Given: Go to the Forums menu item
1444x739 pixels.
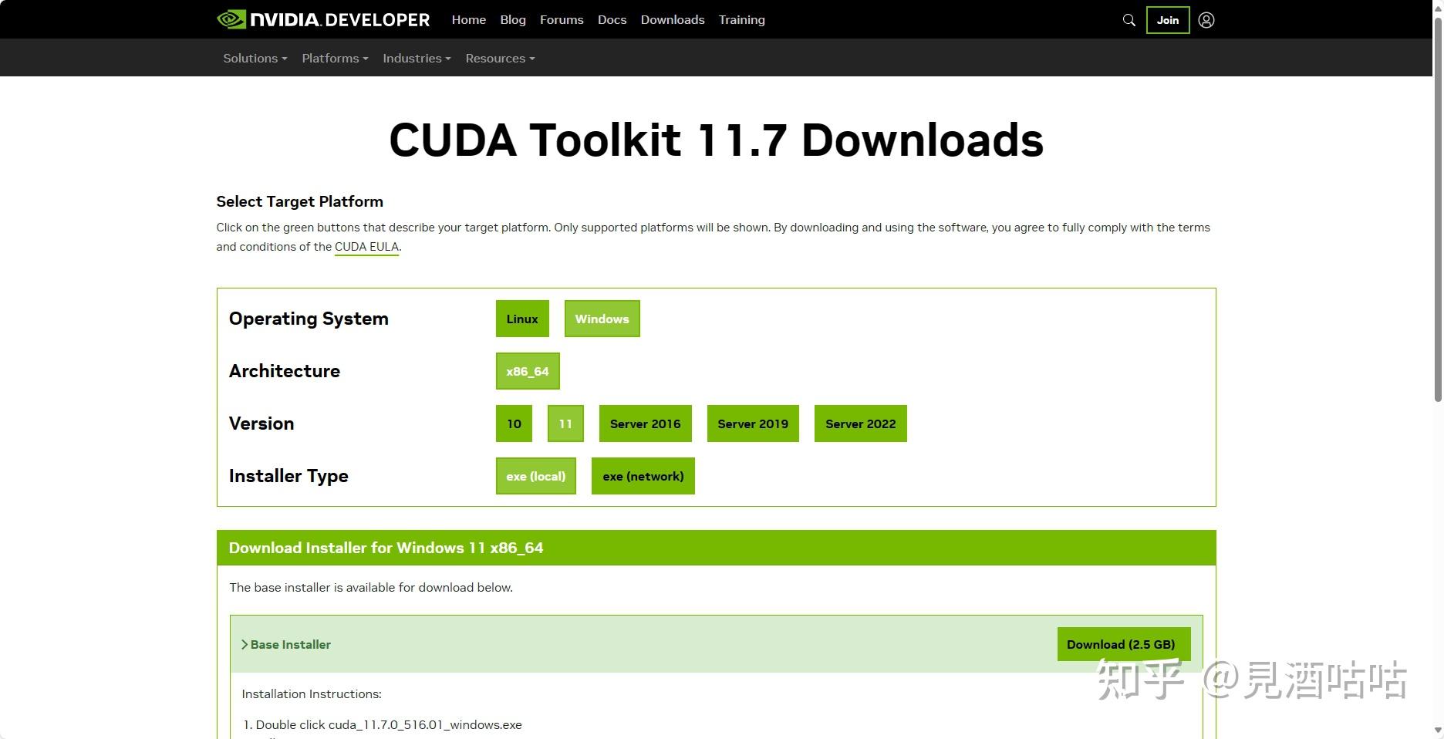Looking at the screenshot, I should [x=561, y=19].
